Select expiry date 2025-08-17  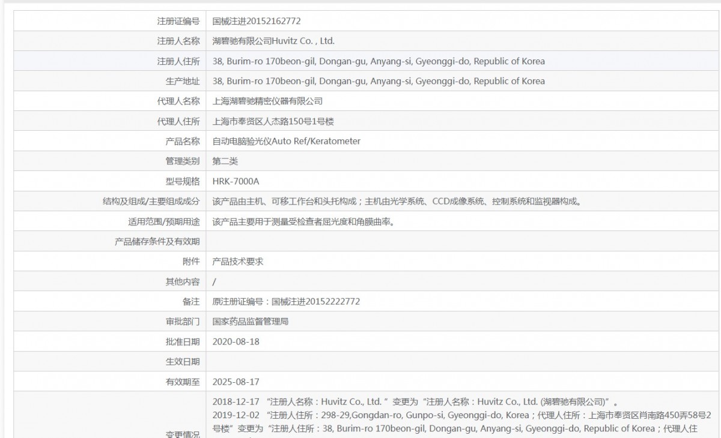(x=236, y=382)
